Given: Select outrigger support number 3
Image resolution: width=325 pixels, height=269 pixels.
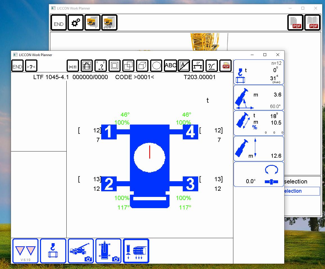Looking at the screenshot, I should (190, 184).
